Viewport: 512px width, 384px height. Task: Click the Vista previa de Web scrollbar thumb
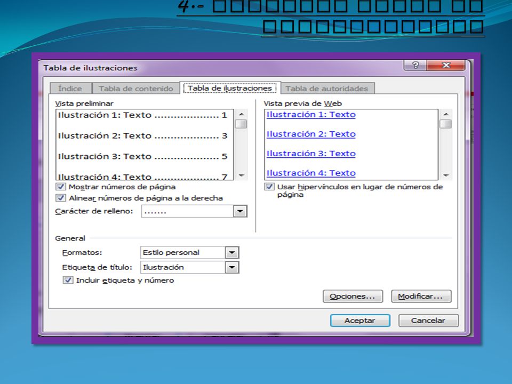[x=446, y=124]
